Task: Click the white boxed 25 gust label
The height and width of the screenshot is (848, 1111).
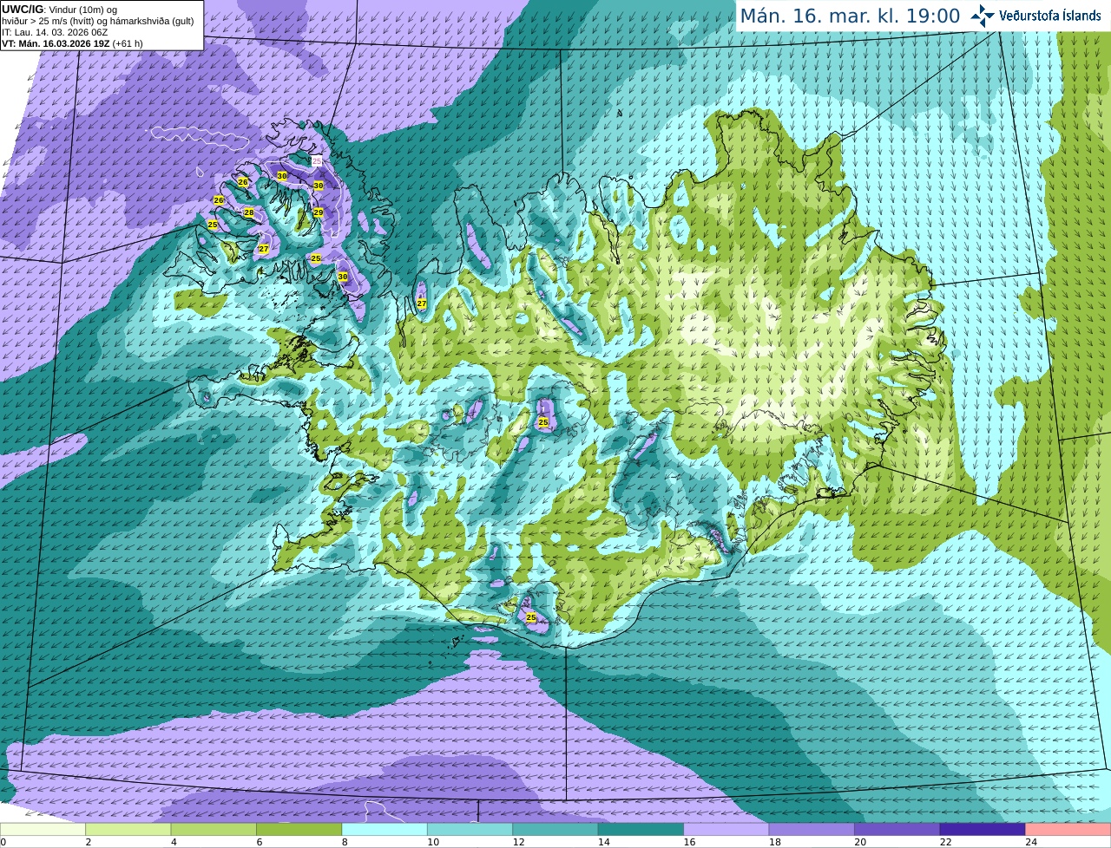Action: 317,160
